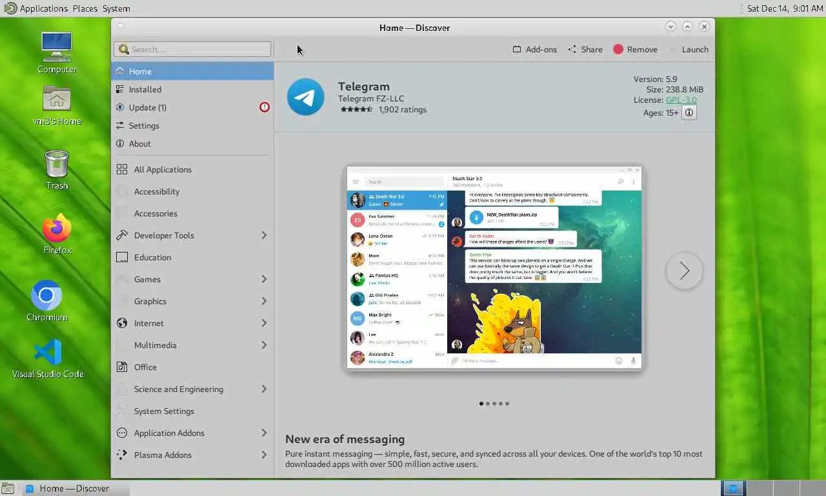Screen dimensions: 826x496
Task: Expand Science and Engineering chevron
Action: 264,389
